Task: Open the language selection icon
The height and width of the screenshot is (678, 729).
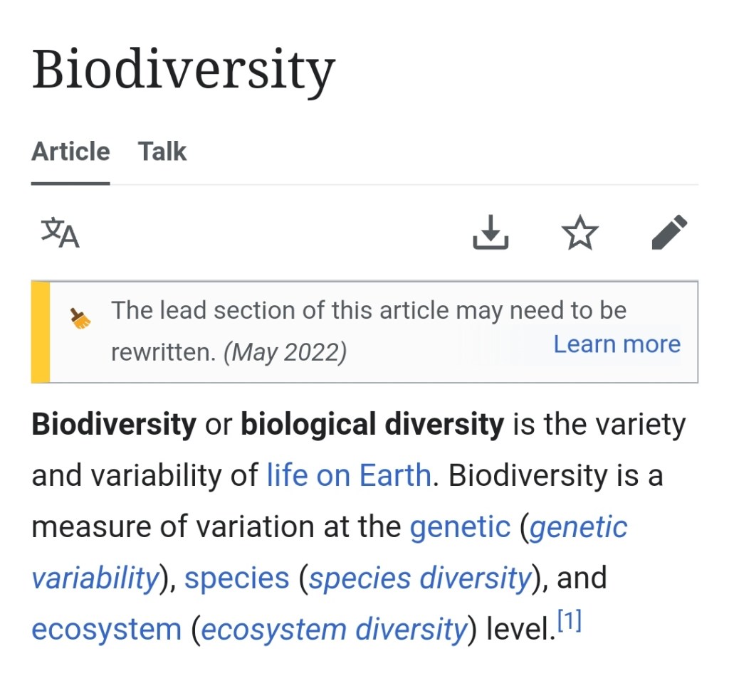Action: [60, 233]
